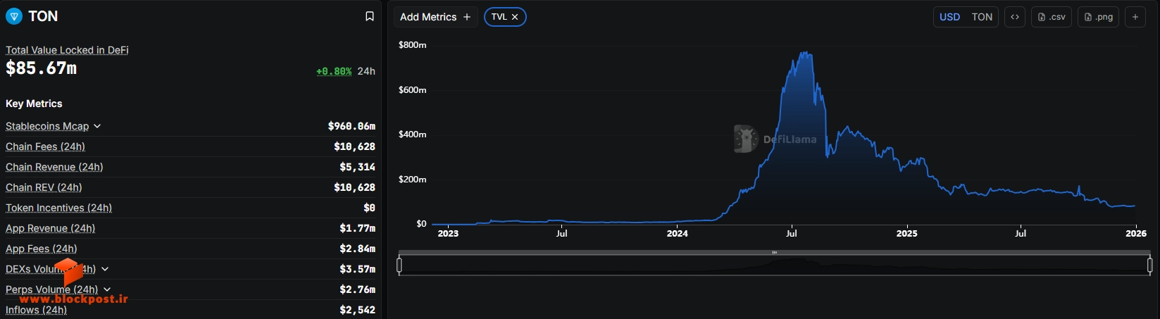Remove the TVL metric chip
This screenshot has width=1160, height=319.
(x=515, y=17)
